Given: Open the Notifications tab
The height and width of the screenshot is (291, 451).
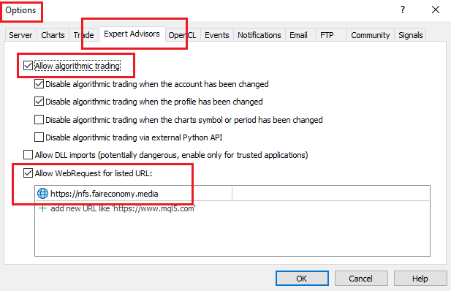Looking at the screenshot, I should (x=259, y=35).
